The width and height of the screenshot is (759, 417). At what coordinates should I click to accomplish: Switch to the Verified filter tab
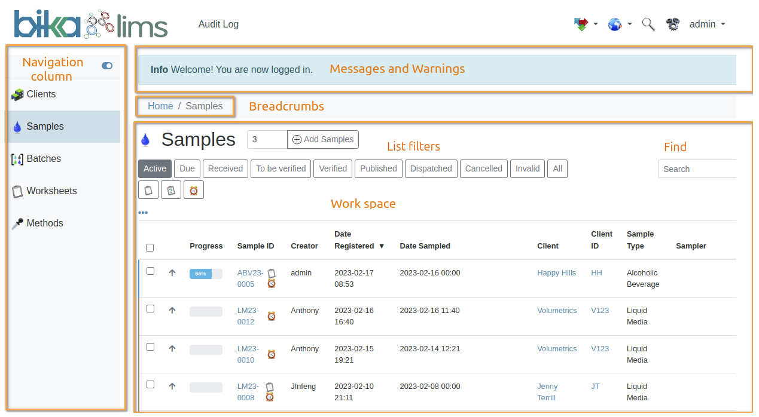[333, 168]
